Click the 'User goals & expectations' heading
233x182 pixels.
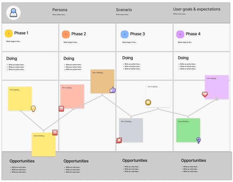tap(196, 9)
